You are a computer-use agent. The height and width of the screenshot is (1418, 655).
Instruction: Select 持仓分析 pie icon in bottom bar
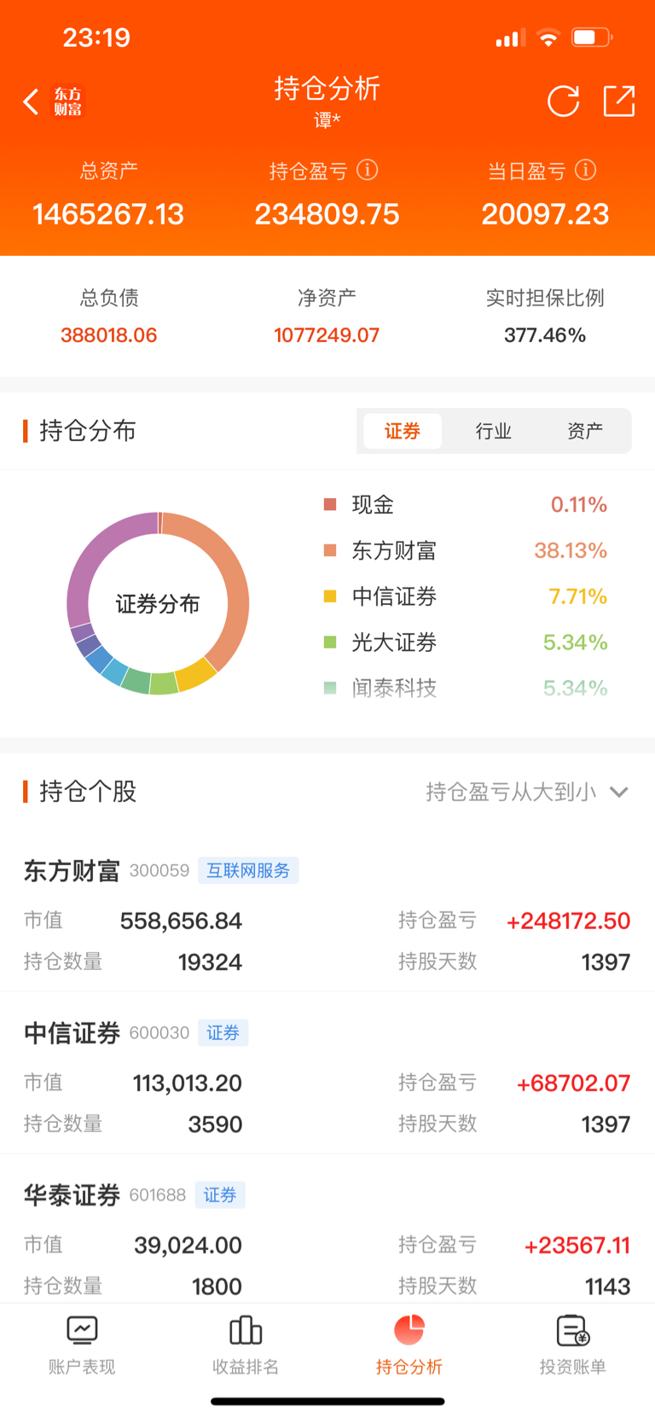(x=409, y=1330)
